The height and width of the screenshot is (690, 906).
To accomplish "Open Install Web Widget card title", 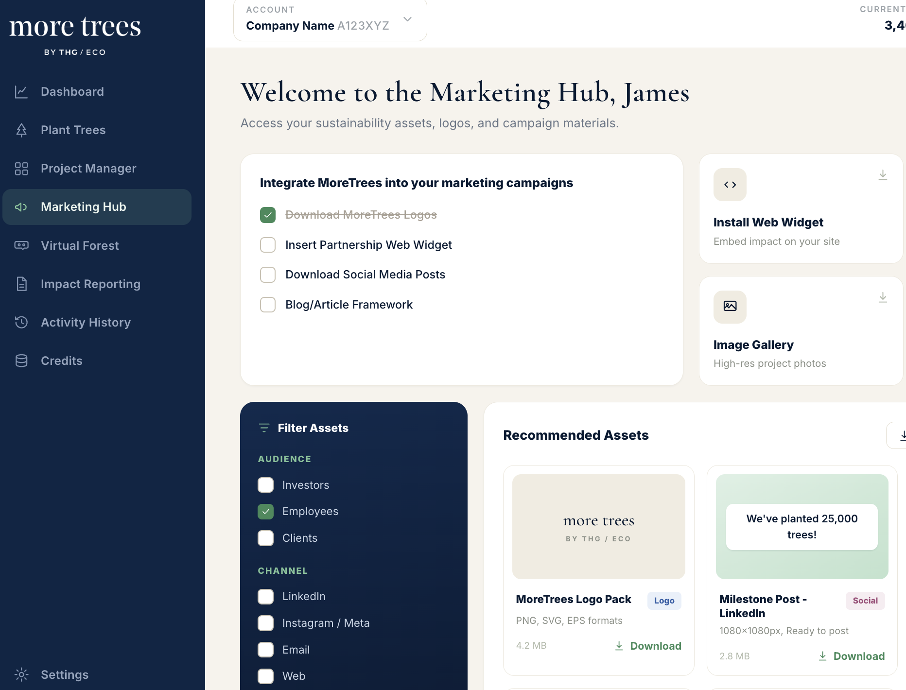I will (768, 222).
